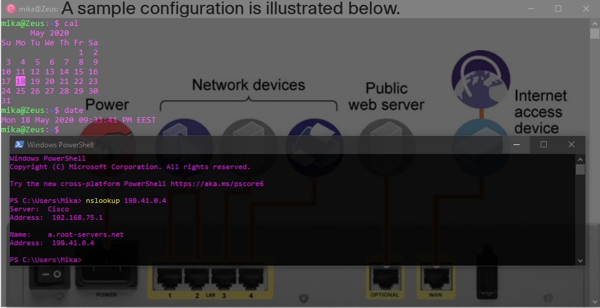The image size is (600, 308).
Task: Click the highlighted date 18 in the calendar
Action: 21,81
